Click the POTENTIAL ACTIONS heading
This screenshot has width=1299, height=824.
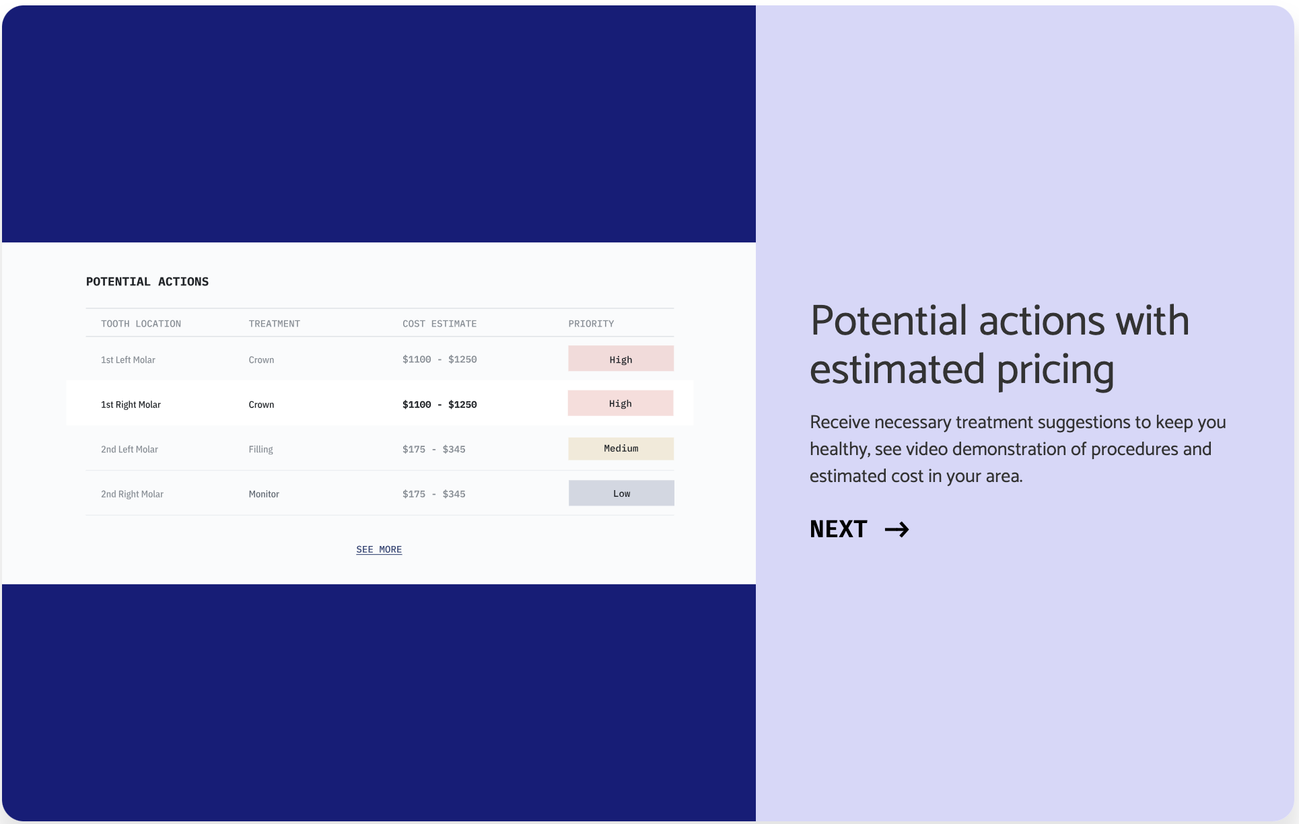[147, 281]
